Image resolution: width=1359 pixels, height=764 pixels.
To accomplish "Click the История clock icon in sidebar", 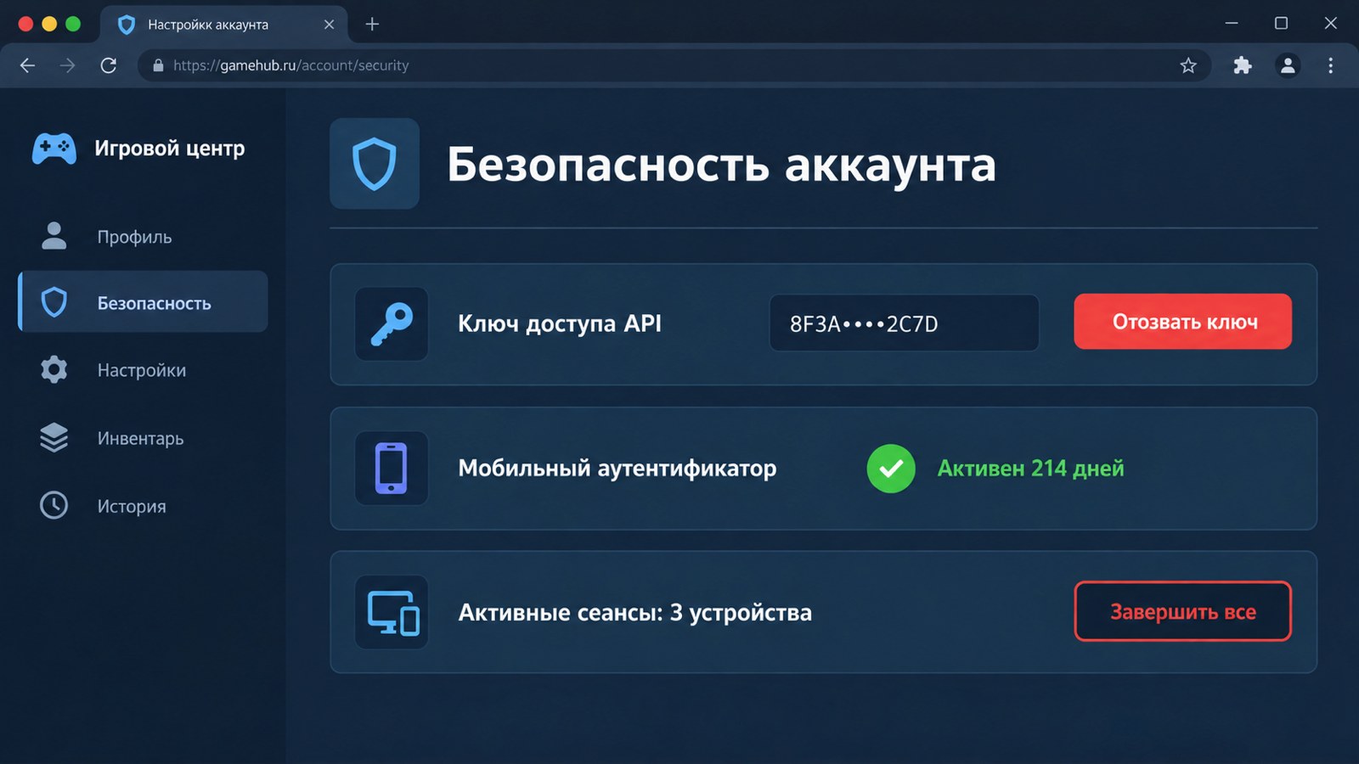I will 54,505.
